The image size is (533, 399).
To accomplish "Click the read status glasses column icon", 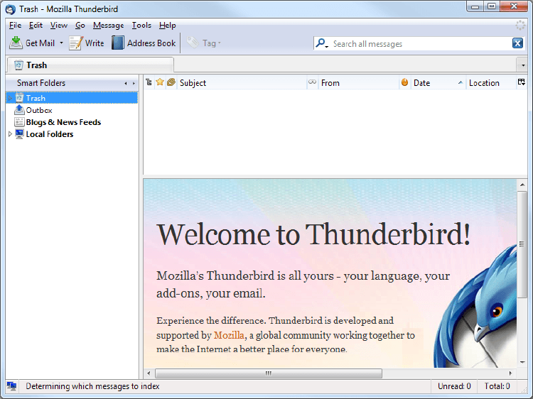I will pyautogui.click(x=312, y=83).
